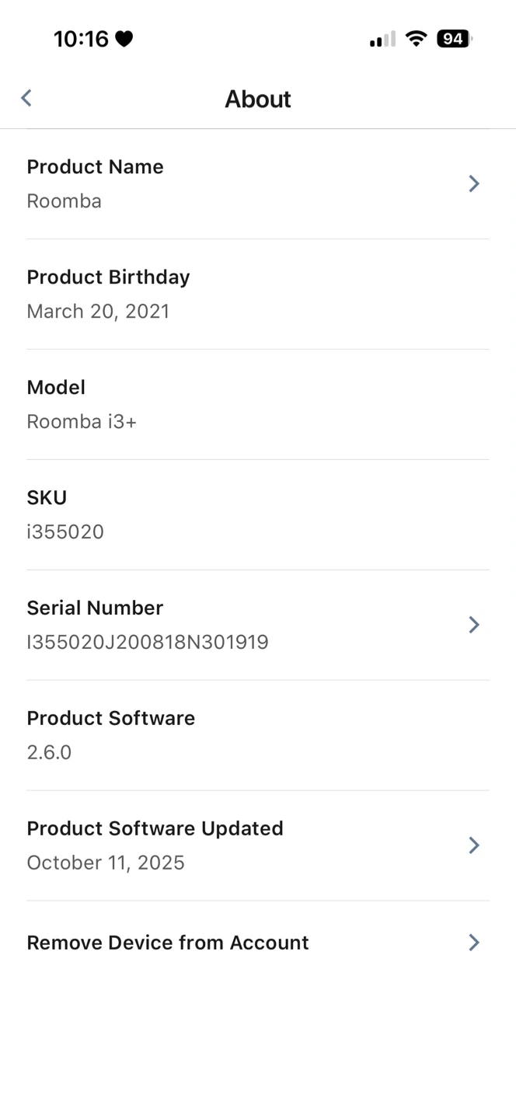Tap the Product Software version 2.6.0
This screenshot has height=1119, width=516.
pyautogui.click(x=49, y=753)
